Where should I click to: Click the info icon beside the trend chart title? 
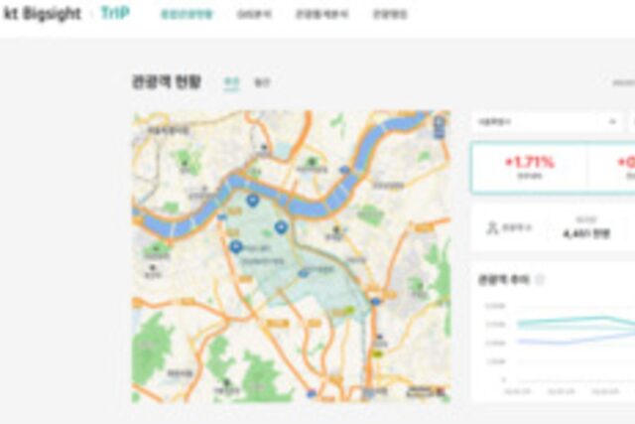(540, 280)
